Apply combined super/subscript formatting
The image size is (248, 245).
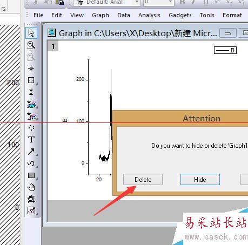(242, 2)
